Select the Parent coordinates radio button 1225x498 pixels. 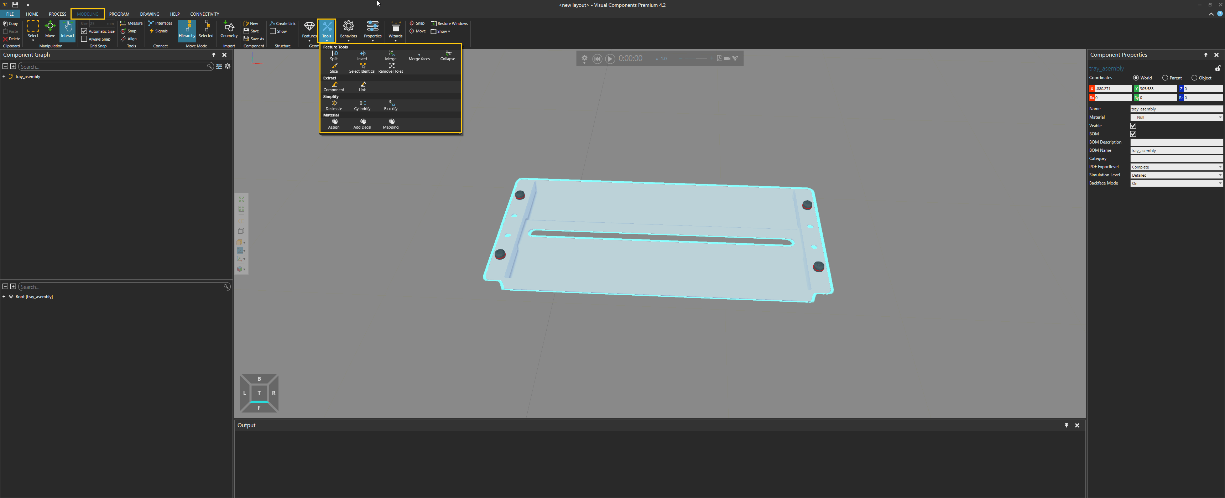point(1166,78)
